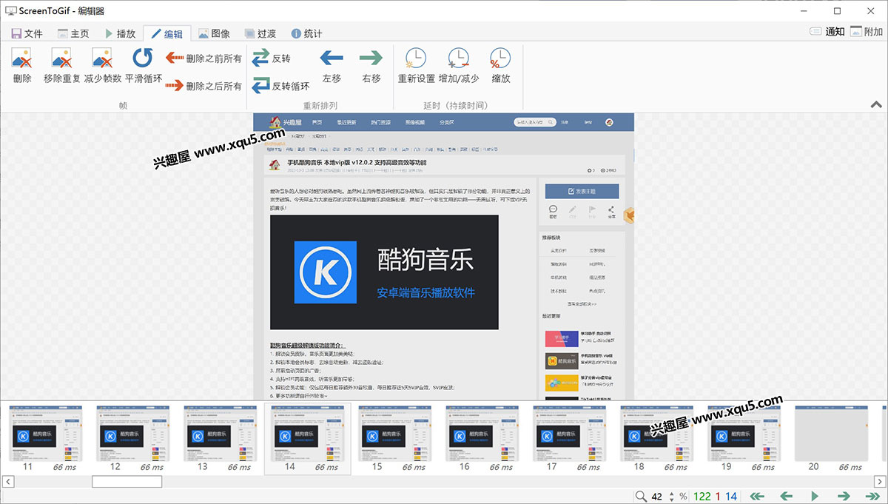Click the 删除 (delete frame) icon
This screenshot has width=888, height=504.
point(22,58)
